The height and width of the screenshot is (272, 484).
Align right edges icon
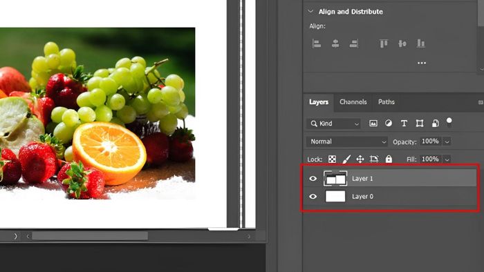(354, 43)
